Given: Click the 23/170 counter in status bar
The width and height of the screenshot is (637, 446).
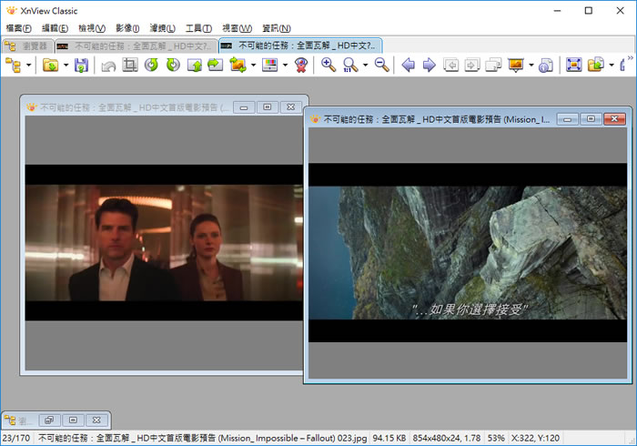Looking at the screenshot, I should pos(16,438).
